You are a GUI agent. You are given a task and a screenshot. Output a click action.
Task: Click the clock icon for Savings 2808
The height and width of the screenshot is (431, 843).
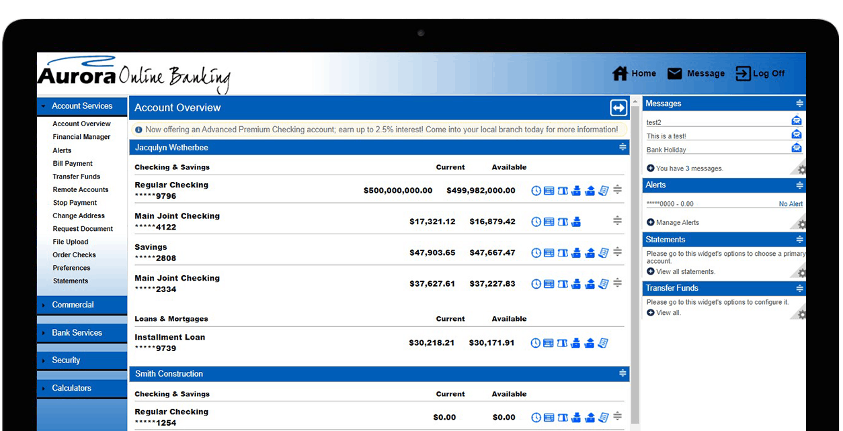536,253
